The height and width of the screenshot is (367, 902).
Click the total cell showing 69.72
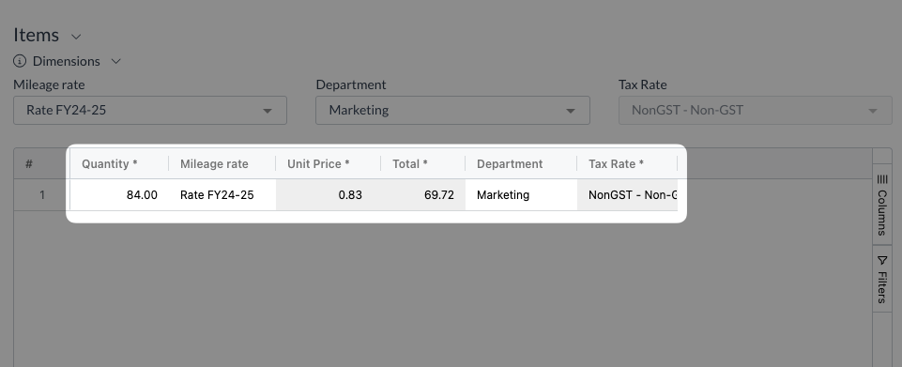[x=422, y=195]
